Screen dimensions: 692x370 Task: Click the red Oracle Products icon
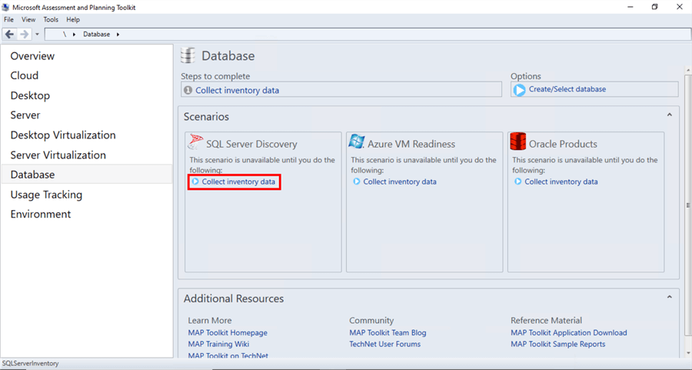pyautogui.click(x=517, y=142)
